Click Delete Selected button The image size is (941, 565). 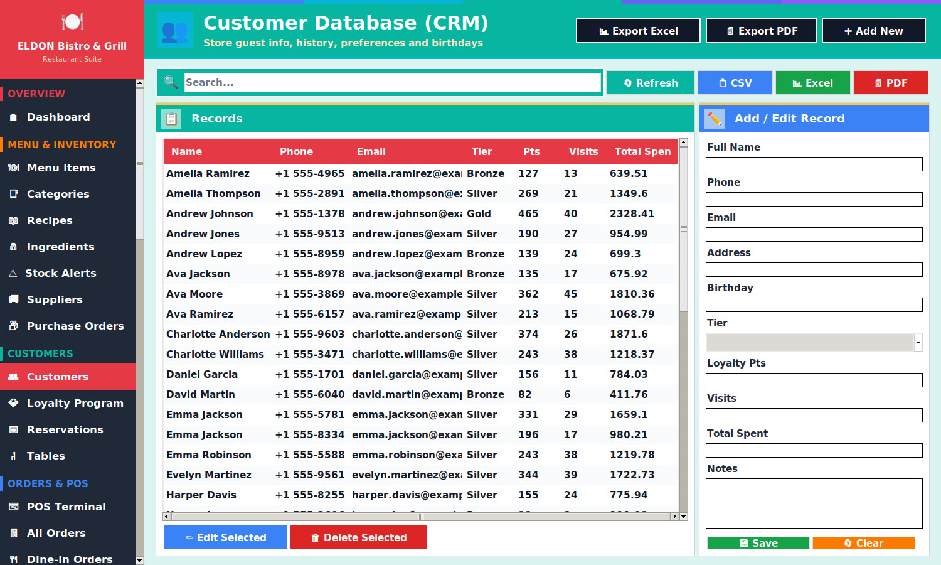click(x=358, y=537)
